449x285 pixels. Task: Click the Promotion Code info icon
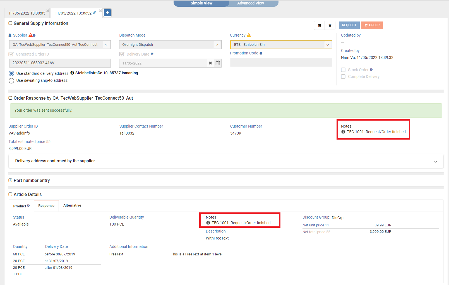pos(261,53)
